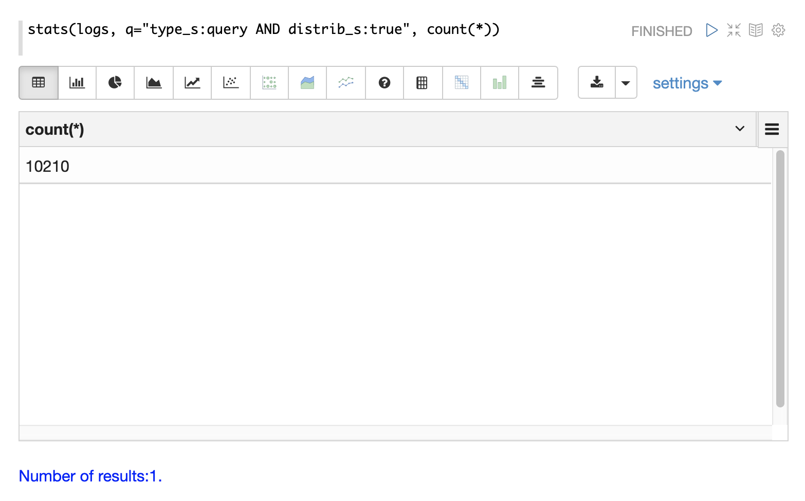Select the line chart visualization
Image resolution: width=805 pixels, height=501 pixels.
[x=192, y=82]
